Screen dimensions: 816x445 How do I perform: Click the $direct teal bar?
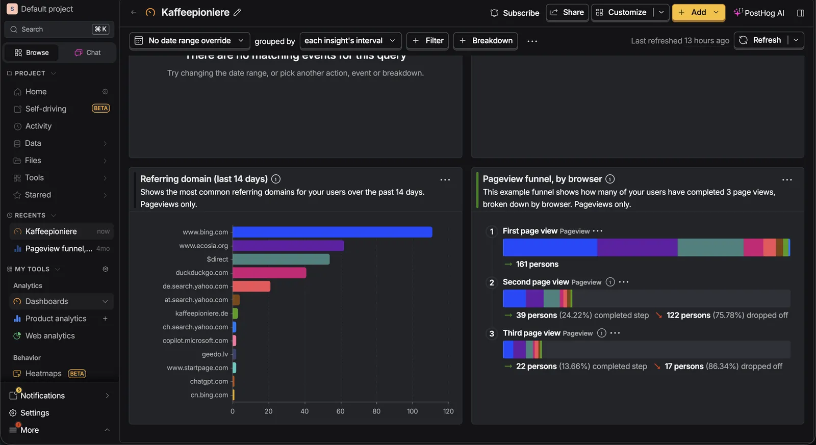pos(281,259)
